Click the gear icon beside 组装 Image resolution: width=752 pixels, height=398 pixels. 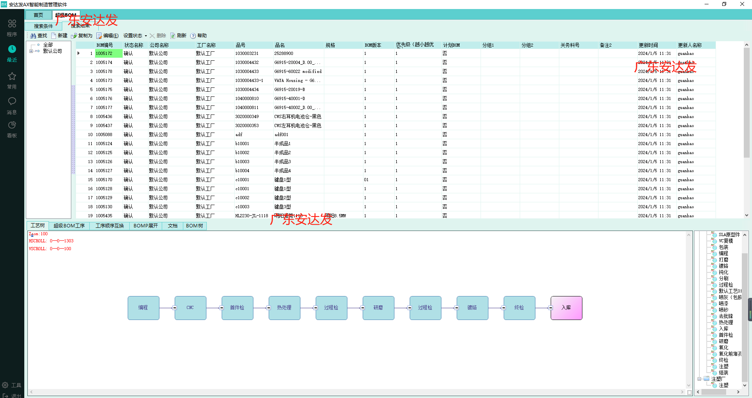pyautogui.click(x=714, y=373)
